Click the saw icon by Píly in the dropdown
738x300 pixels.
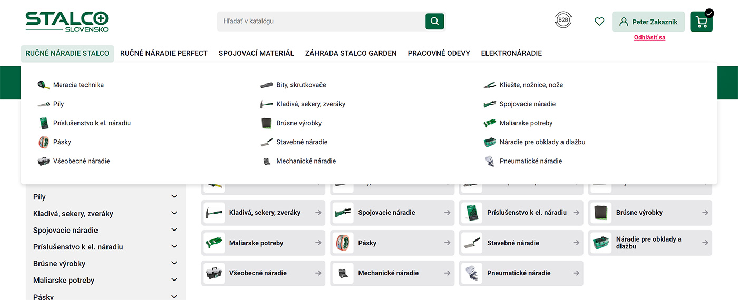click(x=44, y=104)
